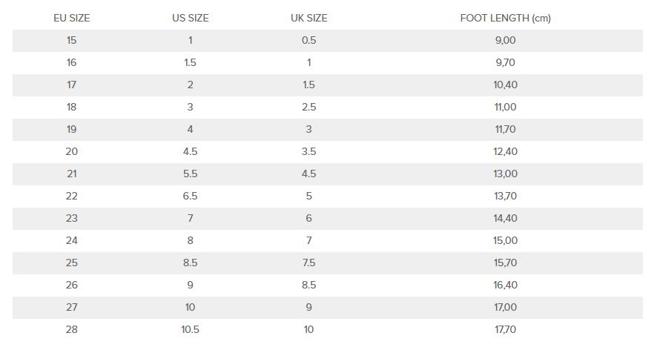This screenshot has width=660, height=353.
Task: Select foot length 17,70 cell
Action: coord(505,329)
